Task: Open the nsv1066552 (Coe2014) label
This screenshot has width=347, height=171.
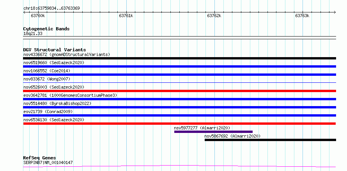Action: (x=47, y=71)
